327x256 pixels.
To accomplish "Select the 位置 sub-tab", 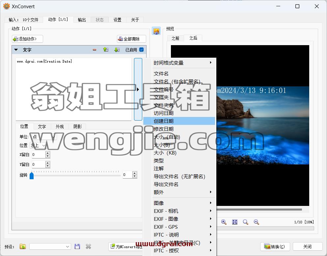I will 24,126.
